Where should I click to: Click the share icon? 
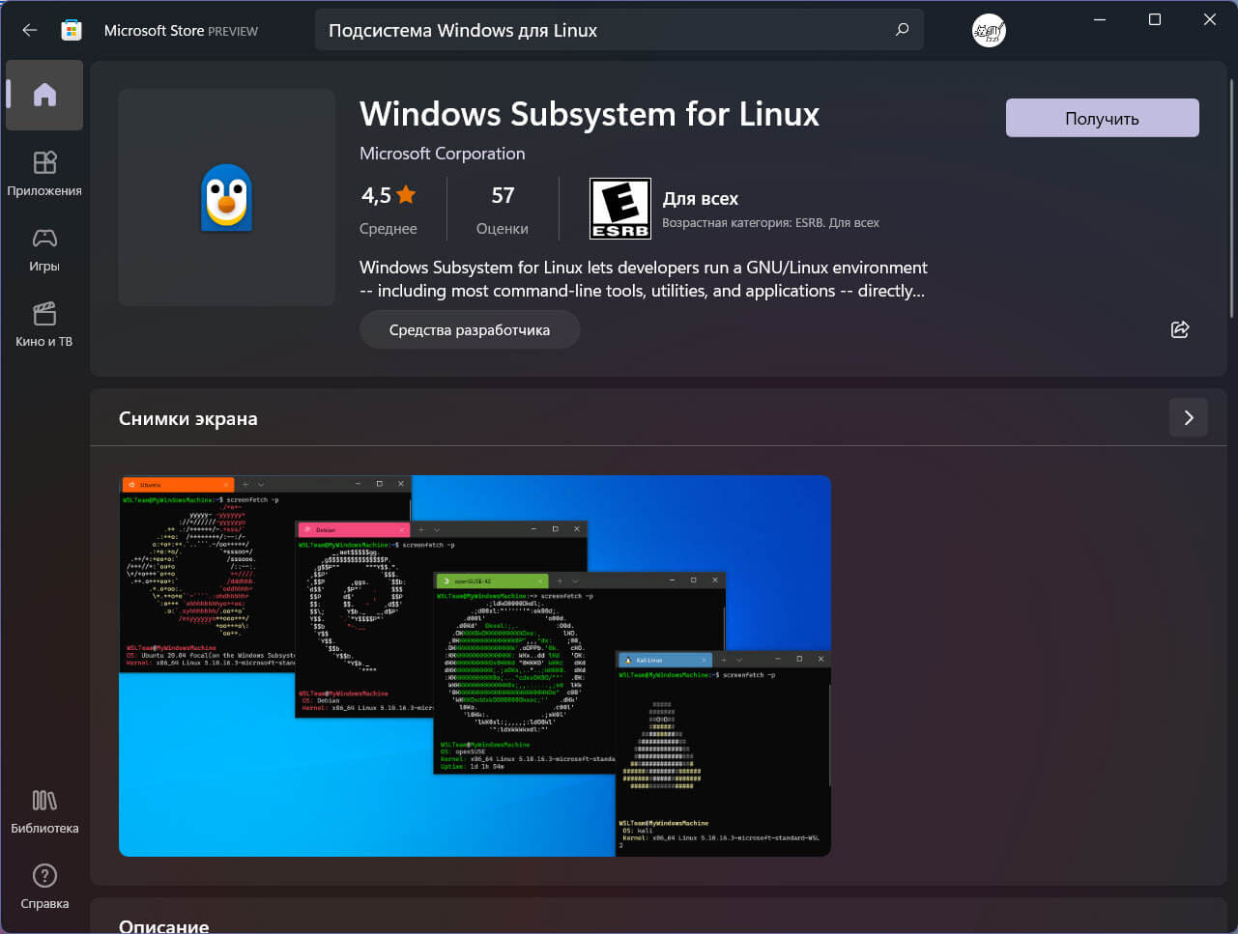1180,329
